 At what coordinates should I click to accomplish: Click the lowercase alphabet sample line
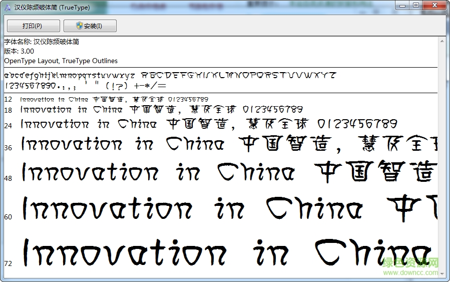[x=70, y=76]
